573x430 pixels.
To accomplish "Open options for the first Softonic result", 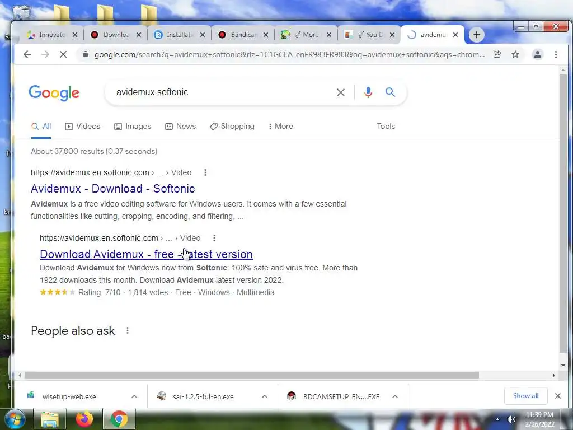I will [205, 172].
